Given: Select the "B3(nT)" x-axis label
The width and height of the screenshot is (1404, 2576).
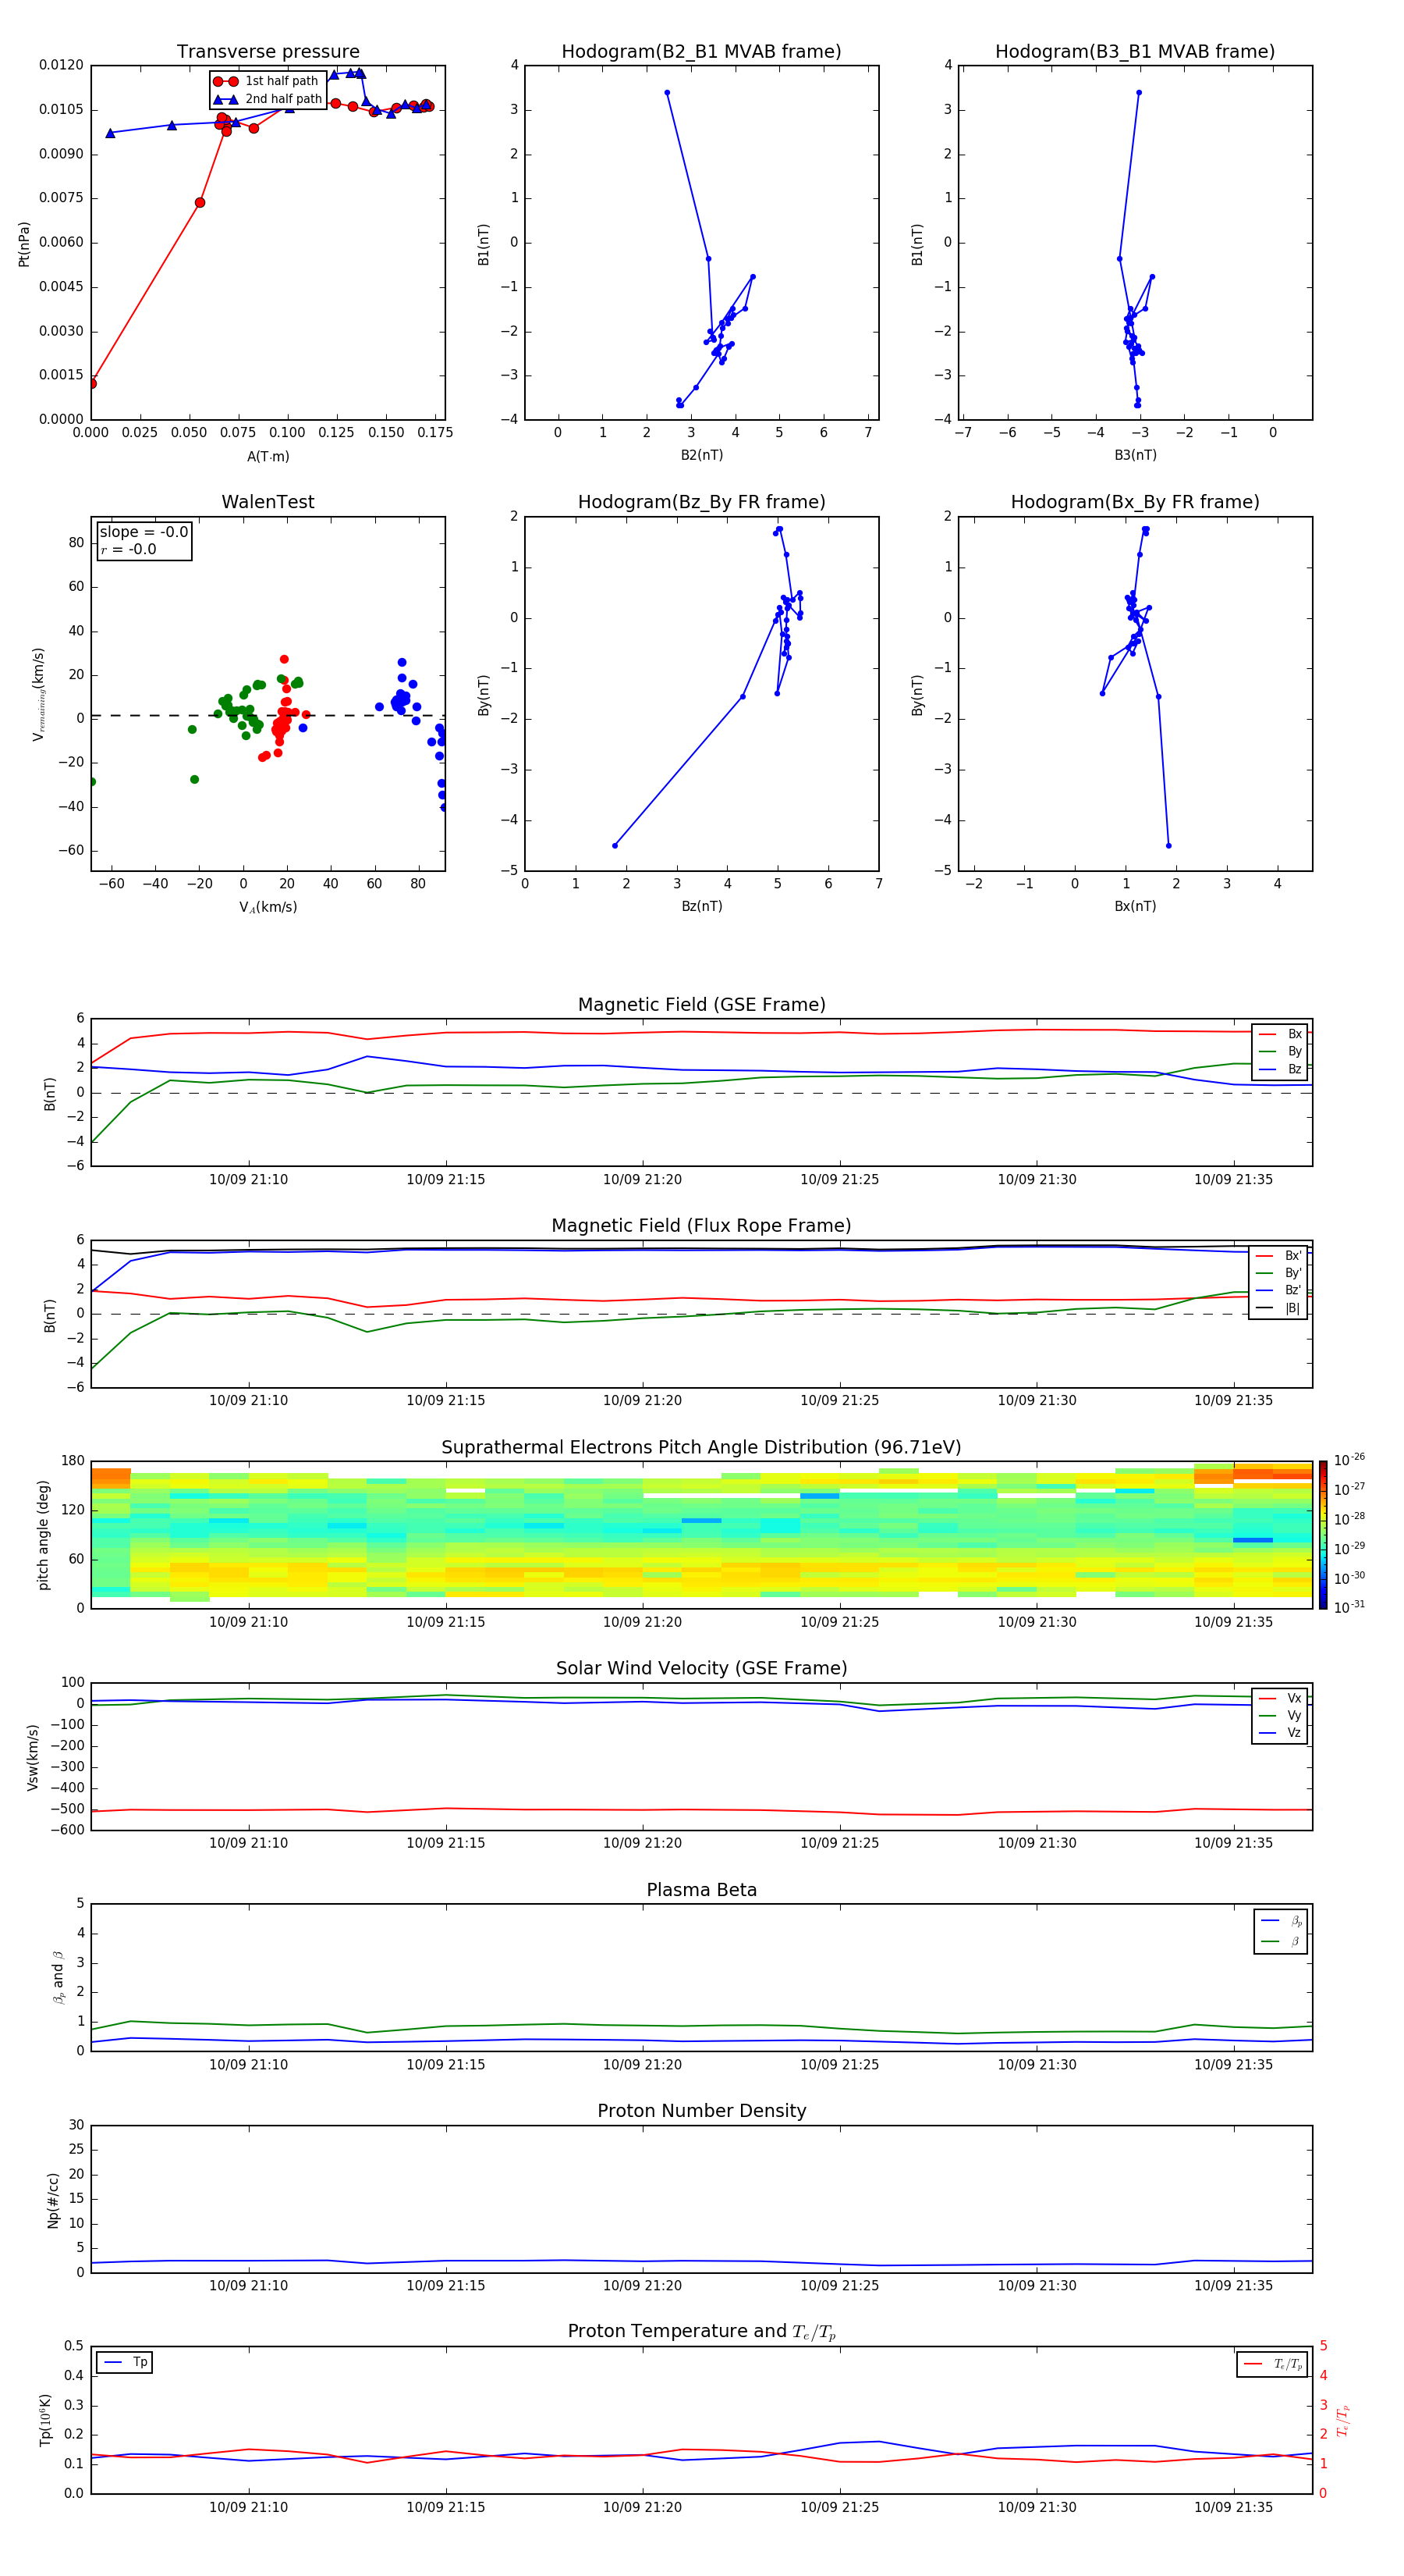Looking at the screenshot, I should click(1135, 455).
